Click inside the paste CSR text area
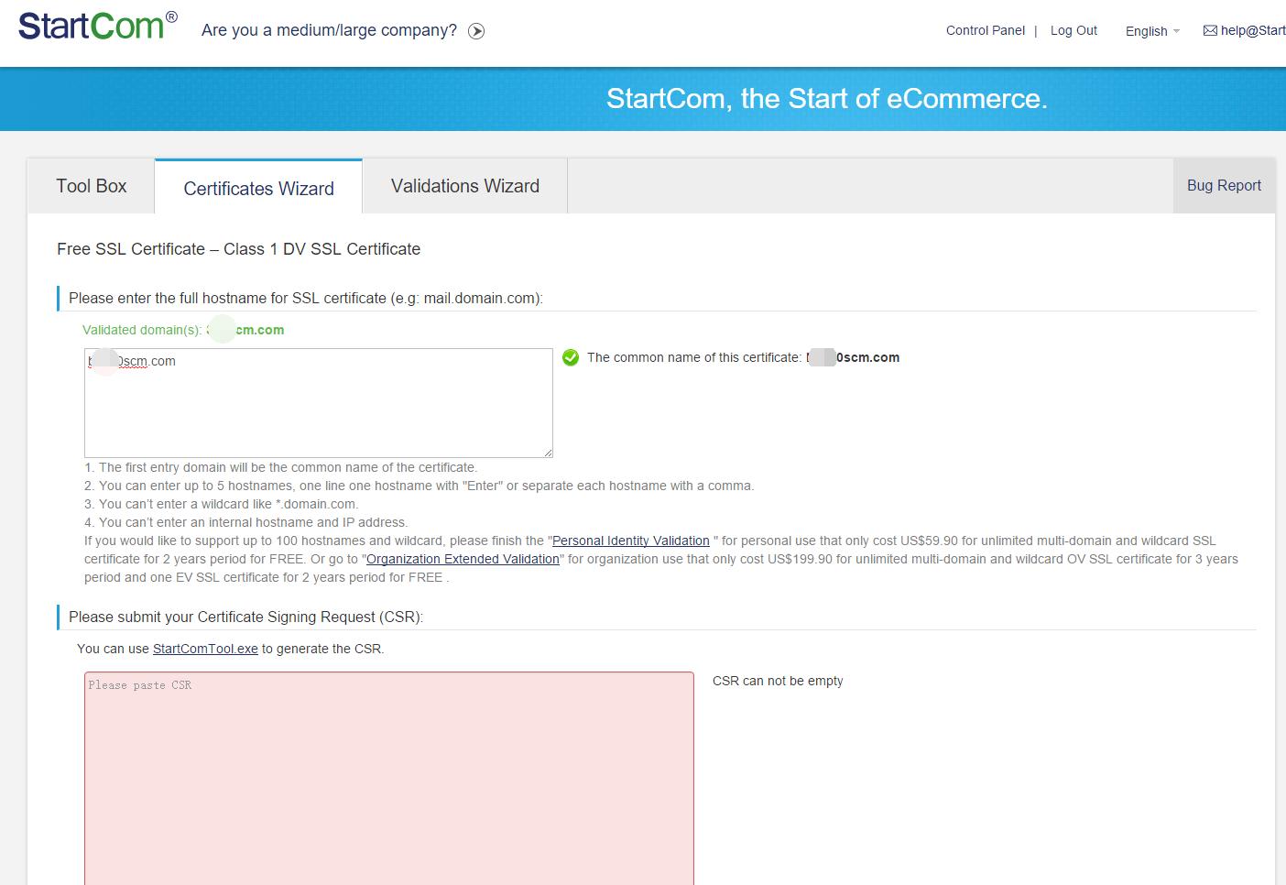The height and width of the screenshot is (885, 1286). 388,779
